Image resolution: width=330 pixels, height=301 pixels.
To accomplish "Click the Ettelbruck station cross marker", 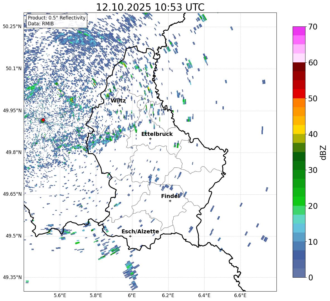I will 150,139.
